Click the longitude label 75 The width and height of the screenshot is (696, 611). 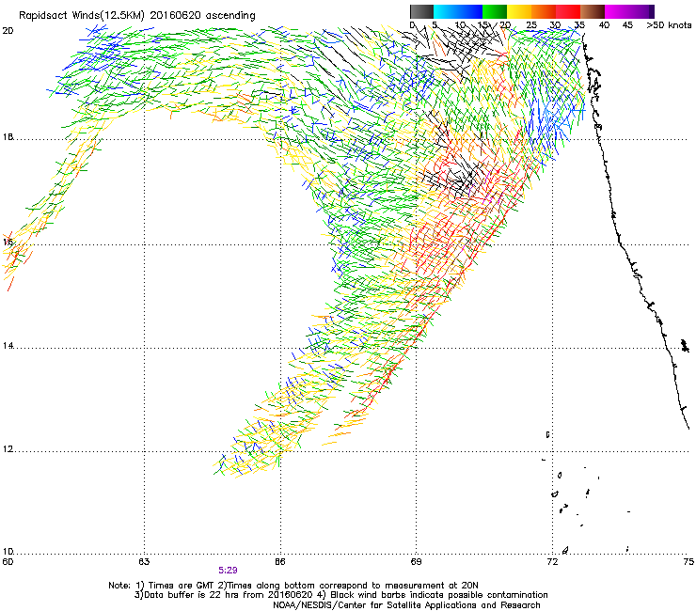[688, 562]
